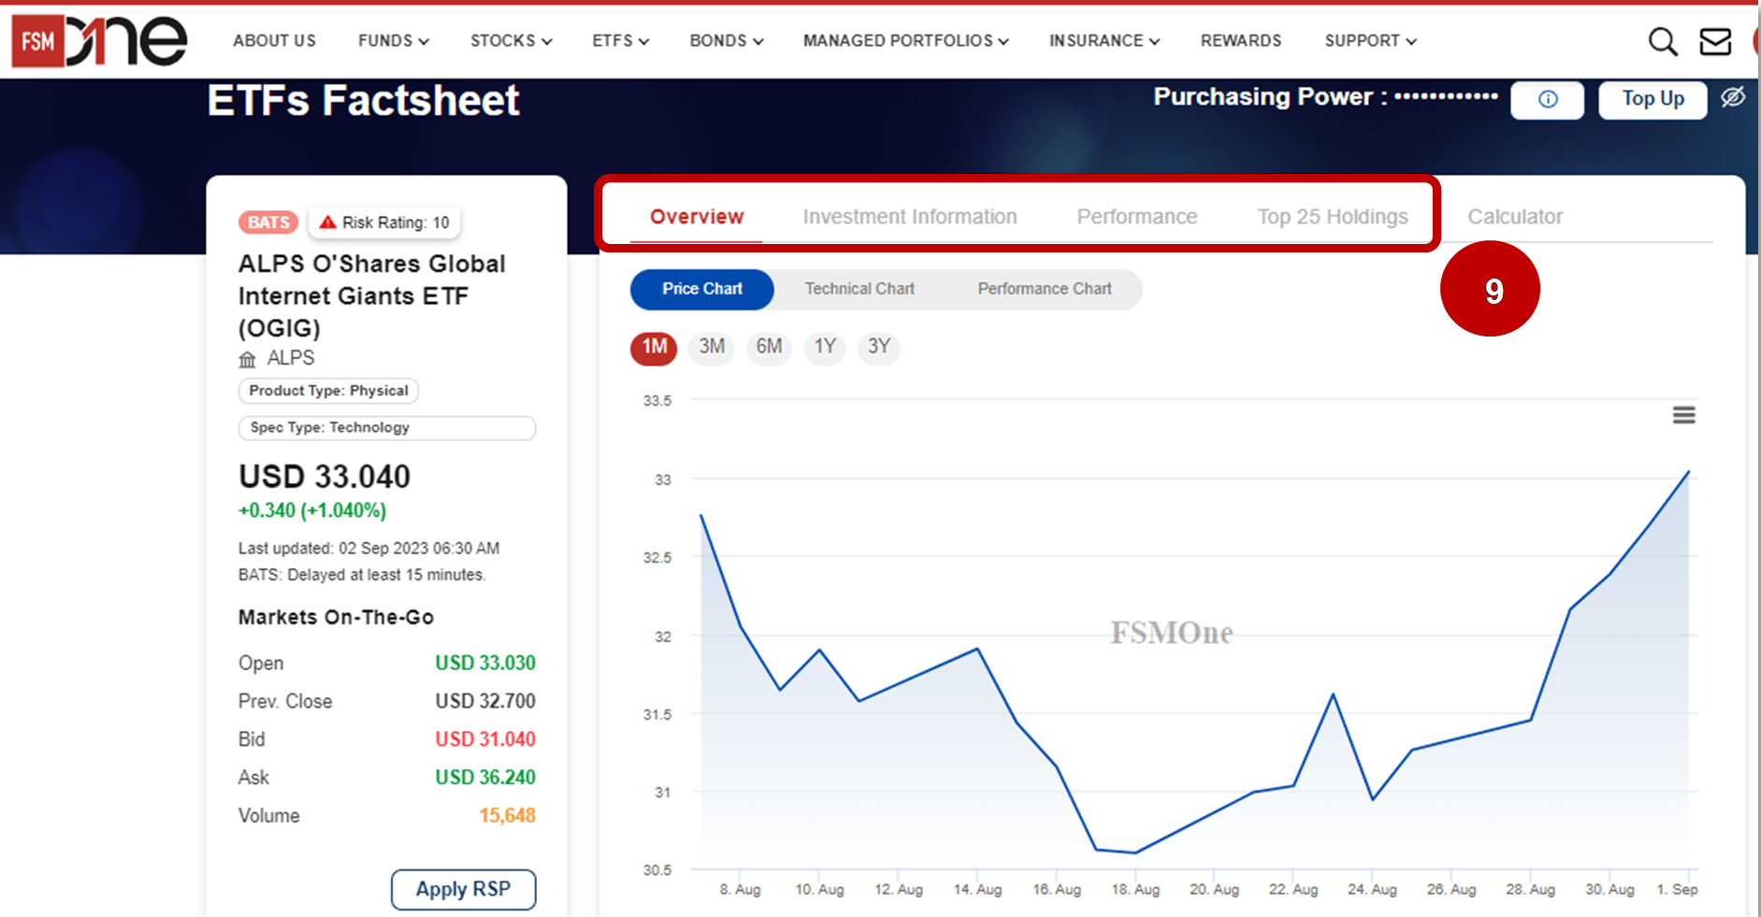Open the chart export hamburger menu
This screenshot has width=1761, height=917.
(1683, 415)
